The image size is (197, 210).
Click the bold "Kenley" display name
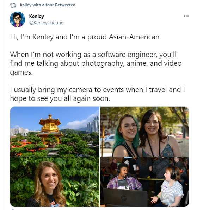[37, 16]
